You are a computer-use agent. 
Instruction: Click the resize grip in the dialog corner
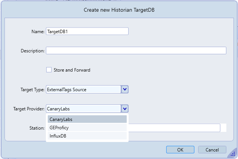(233, 154)
